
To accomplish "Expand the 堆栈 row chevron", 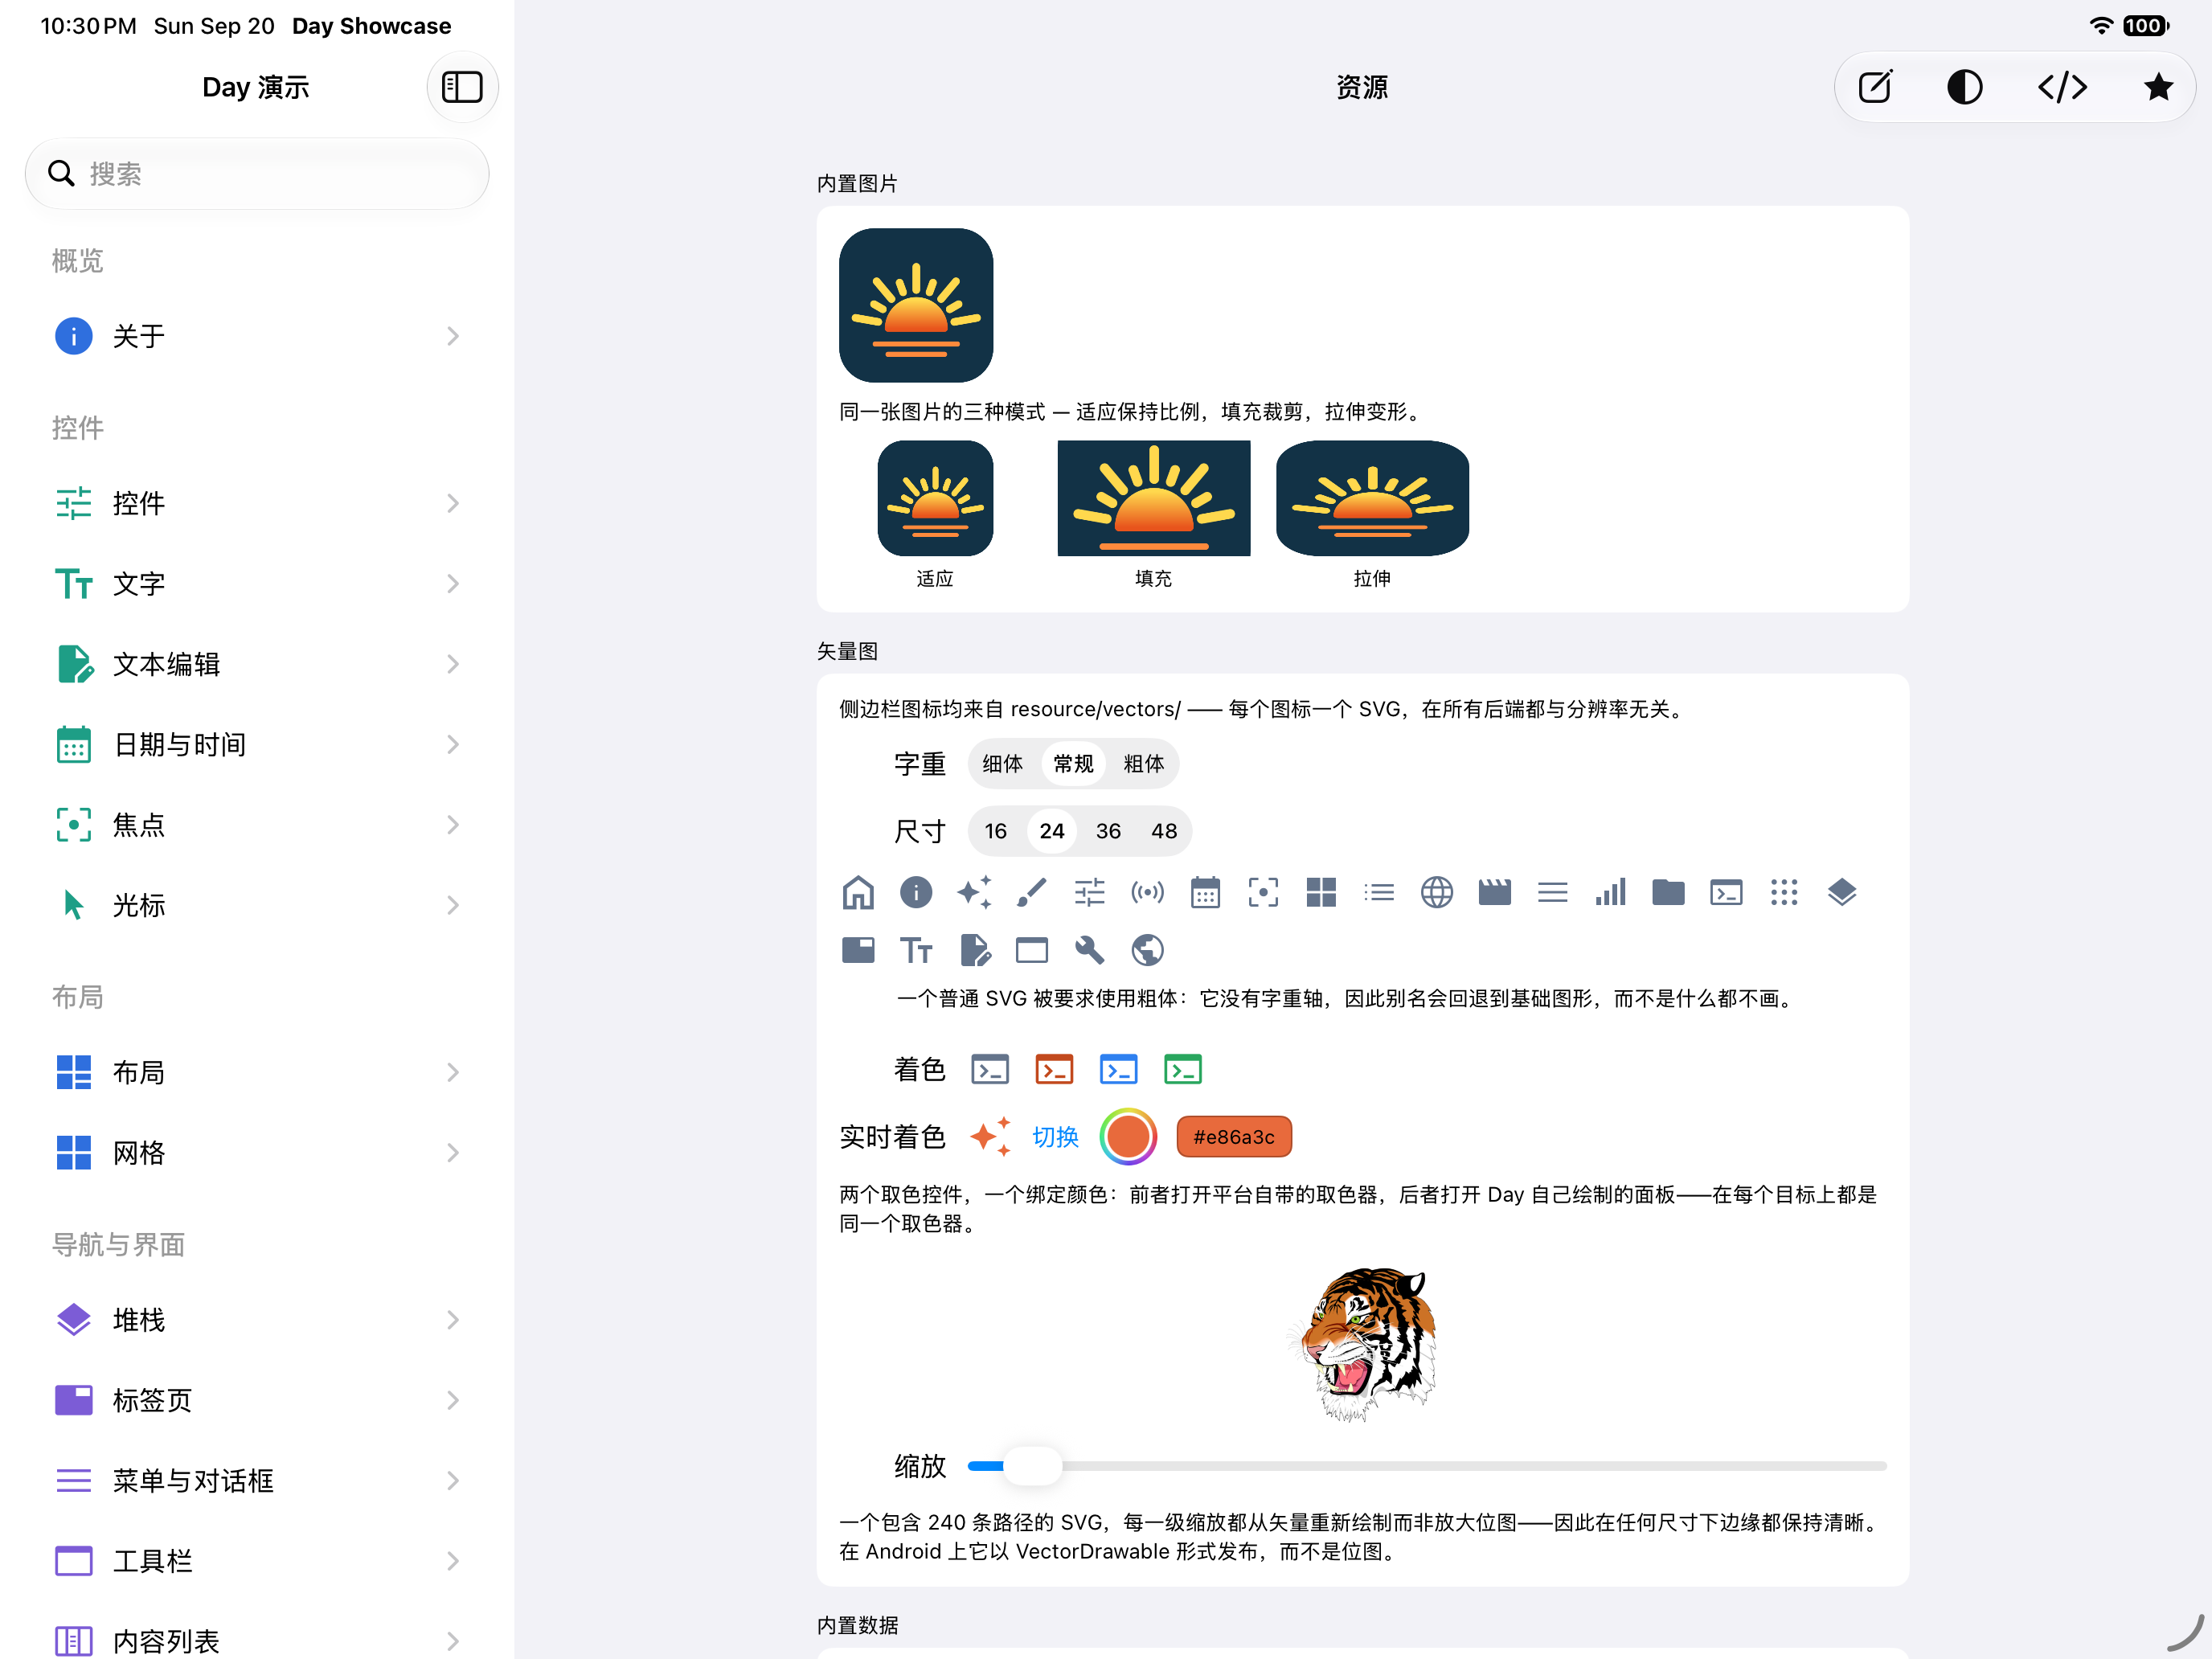I will (453, 1320).
